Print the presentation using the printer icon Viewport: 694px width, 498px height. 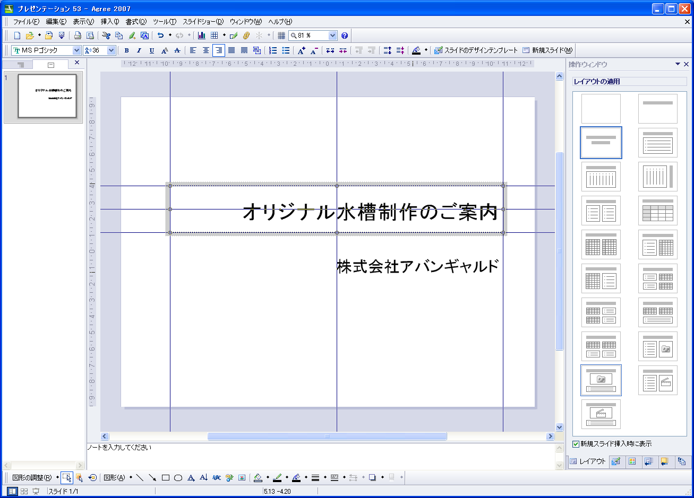pos(78,36)
